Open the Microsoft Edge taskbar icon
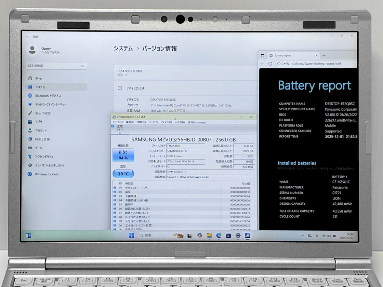 (219, 235)
